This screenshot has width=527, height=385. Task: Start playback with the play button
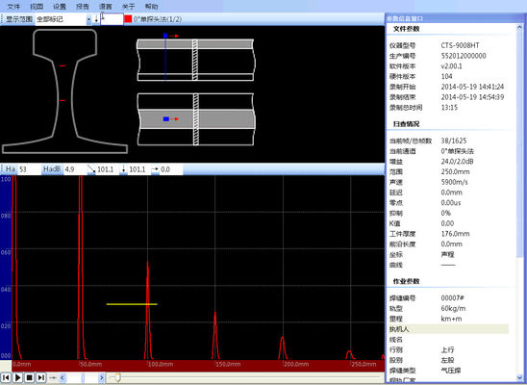tap(17, 377)
